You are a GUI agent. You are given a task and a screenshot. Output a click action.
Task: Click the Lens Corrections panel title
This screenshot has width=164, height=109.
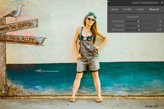145,3
